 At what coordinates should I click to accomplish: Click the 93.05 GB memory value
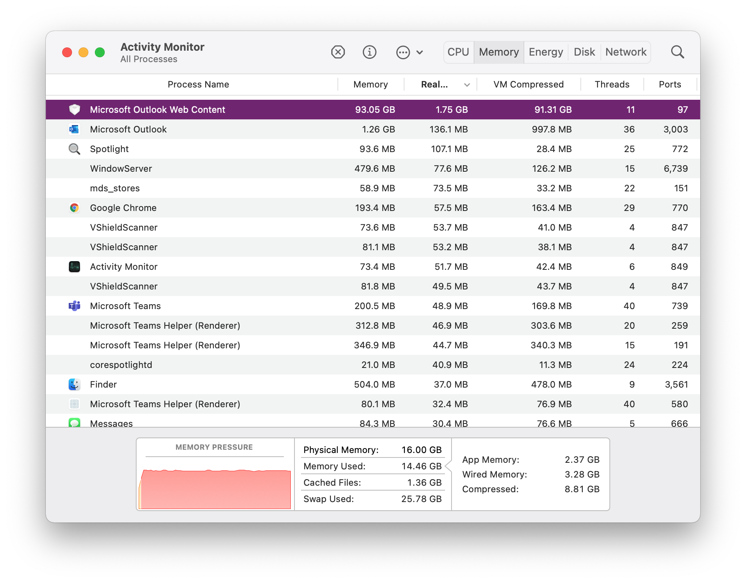375,110
